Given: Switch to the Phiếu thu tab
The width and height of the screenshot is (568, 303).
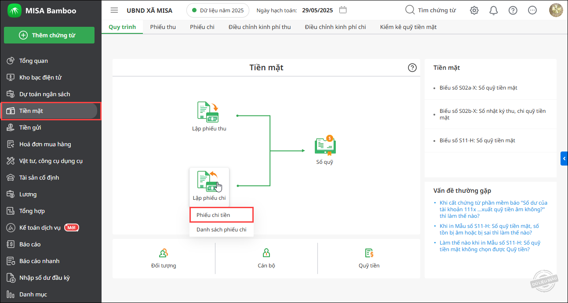Looking at the screenshot, I should point(163,27).
